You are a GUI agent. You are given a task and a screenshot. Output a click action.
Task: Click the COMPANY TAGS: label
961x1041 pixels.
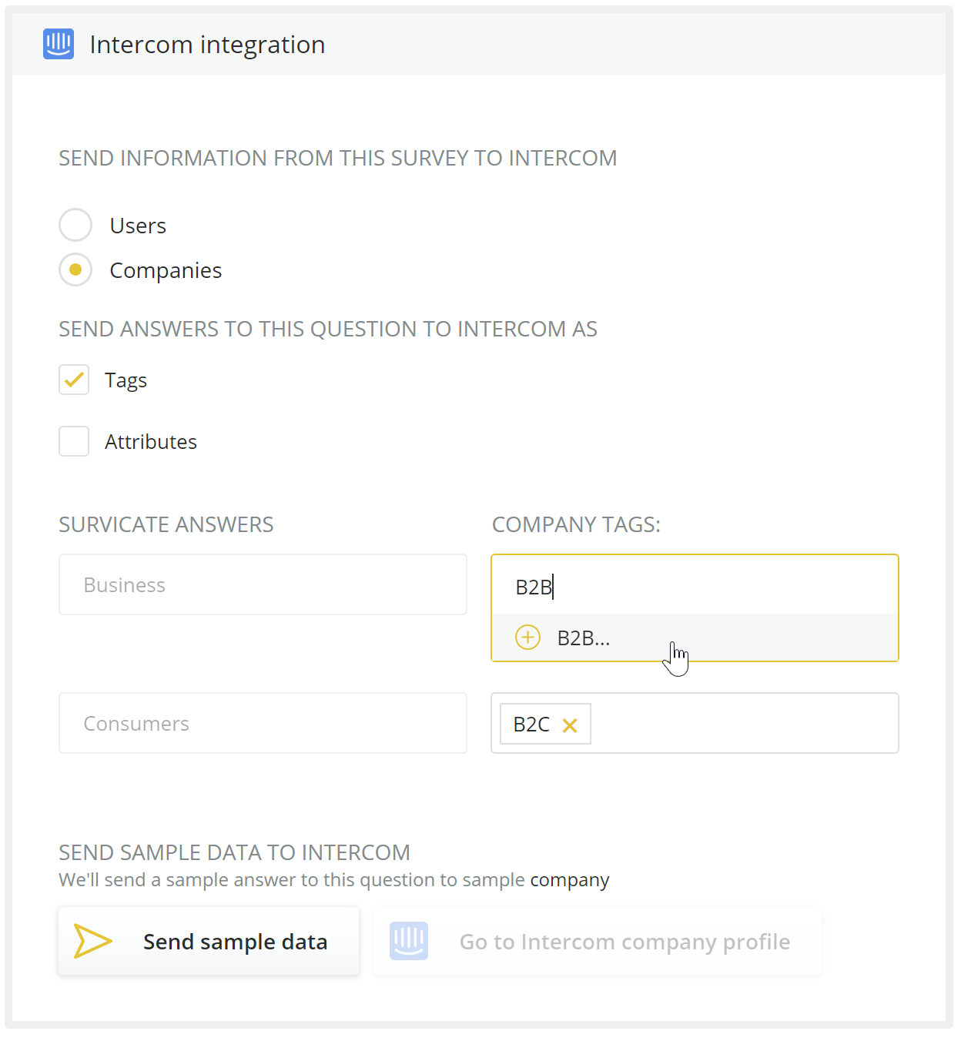pos(576,524)
